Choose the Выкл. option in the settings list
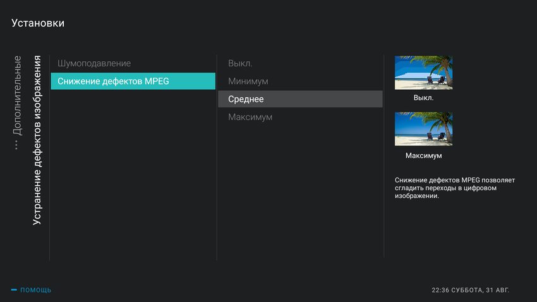Screen dimensions: 537x302 pyautogui.click(x=240, y=63)
